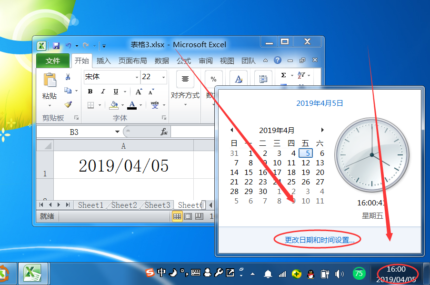The height and width of the screenshot is (285, 430).
Task: Switch to 审阅 Review tab
Action: pos(205,61)
